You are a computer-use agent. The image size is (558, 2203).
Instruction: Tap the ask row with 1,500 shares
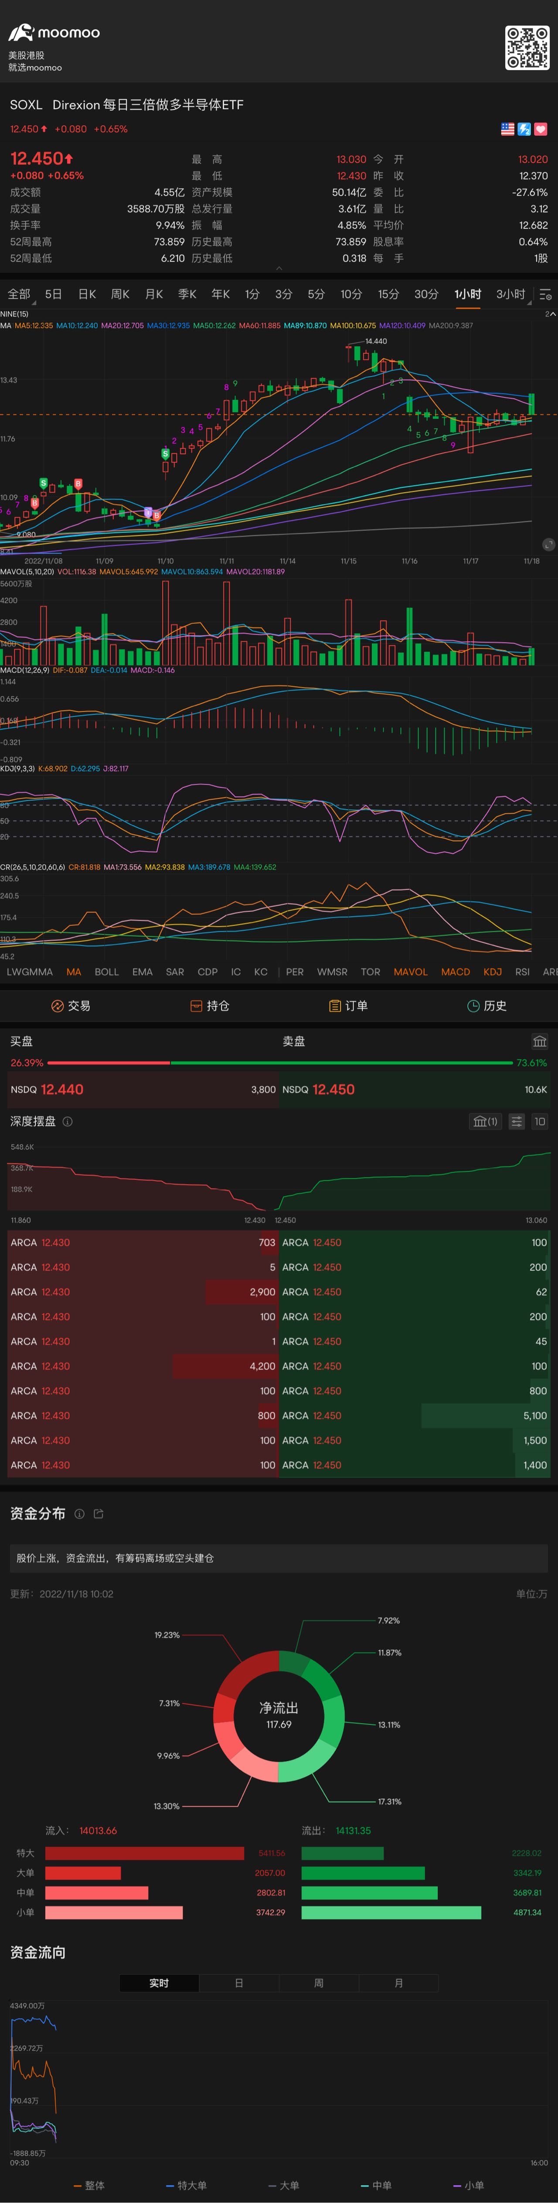tap(415, 1440)
